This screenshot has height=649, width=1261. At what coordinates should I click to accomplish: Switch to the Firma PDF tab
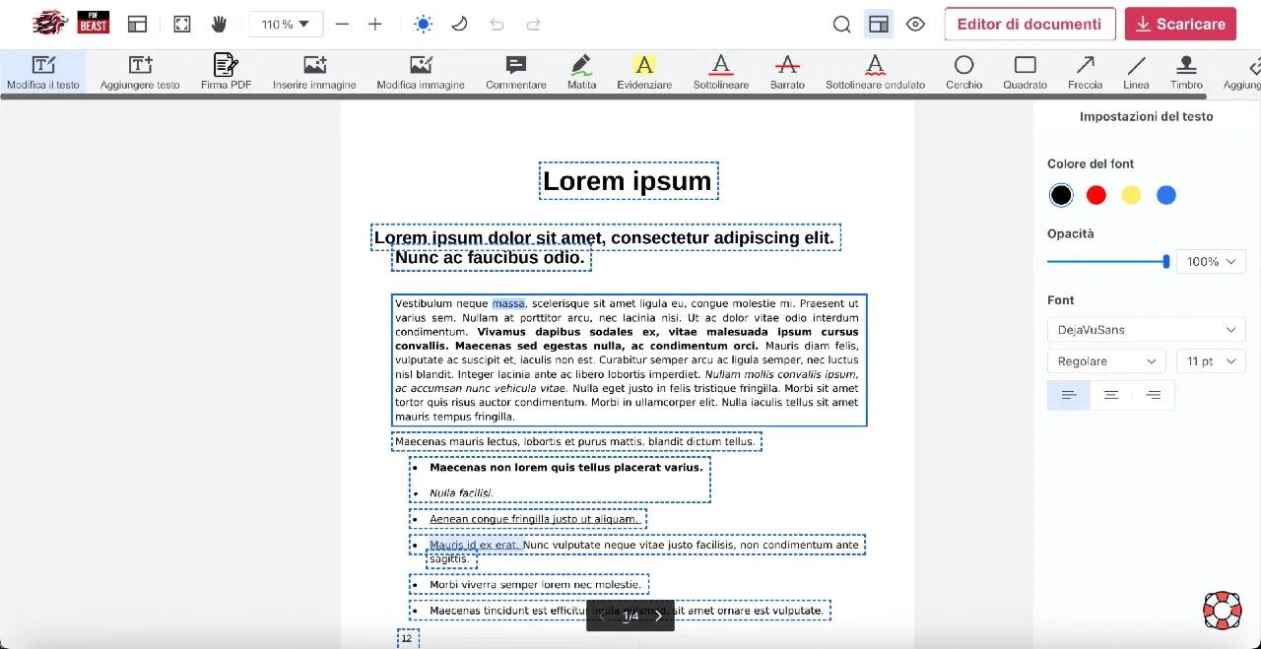[x=226, y=69]
